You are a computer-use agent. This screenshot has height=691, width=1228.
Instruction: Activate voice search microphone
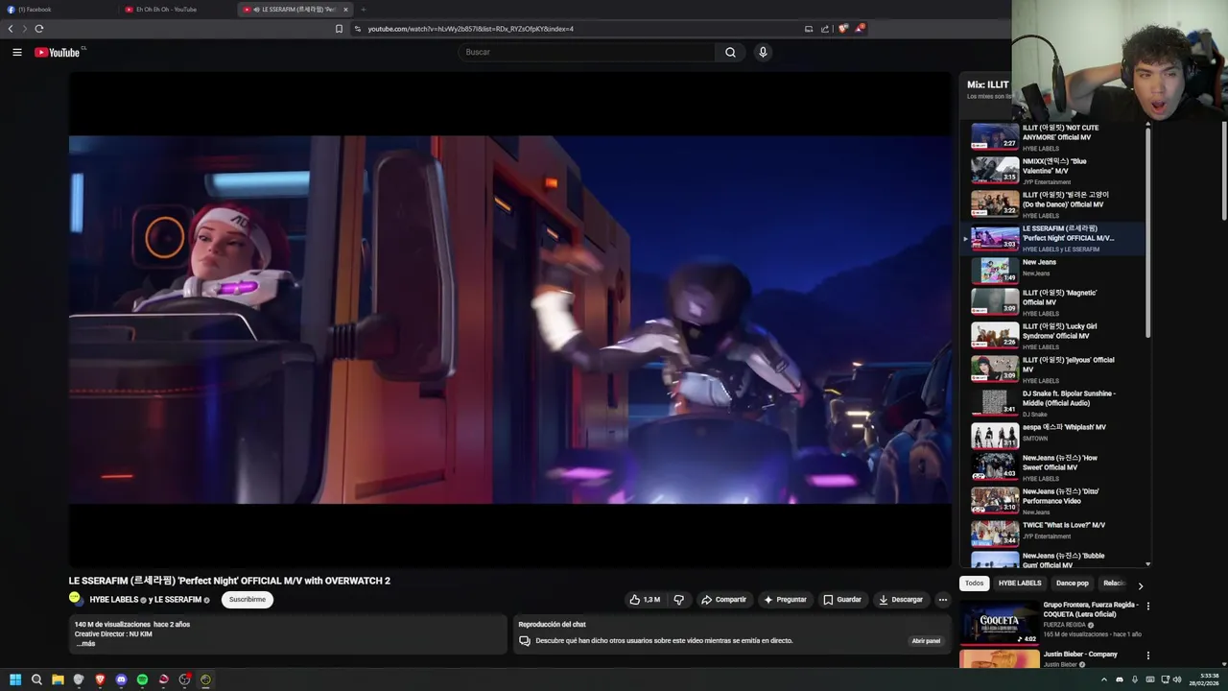763,52
